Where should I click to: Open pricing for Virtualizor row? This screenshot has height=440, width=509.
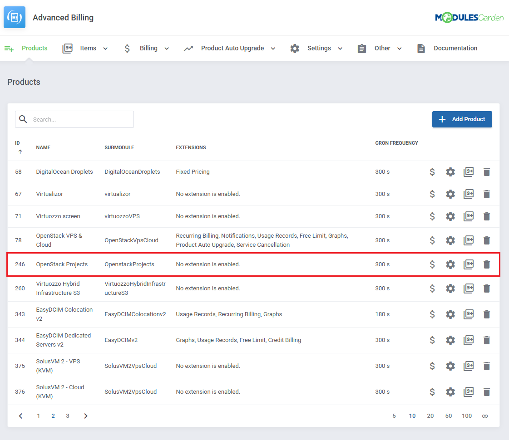point(432,194)
